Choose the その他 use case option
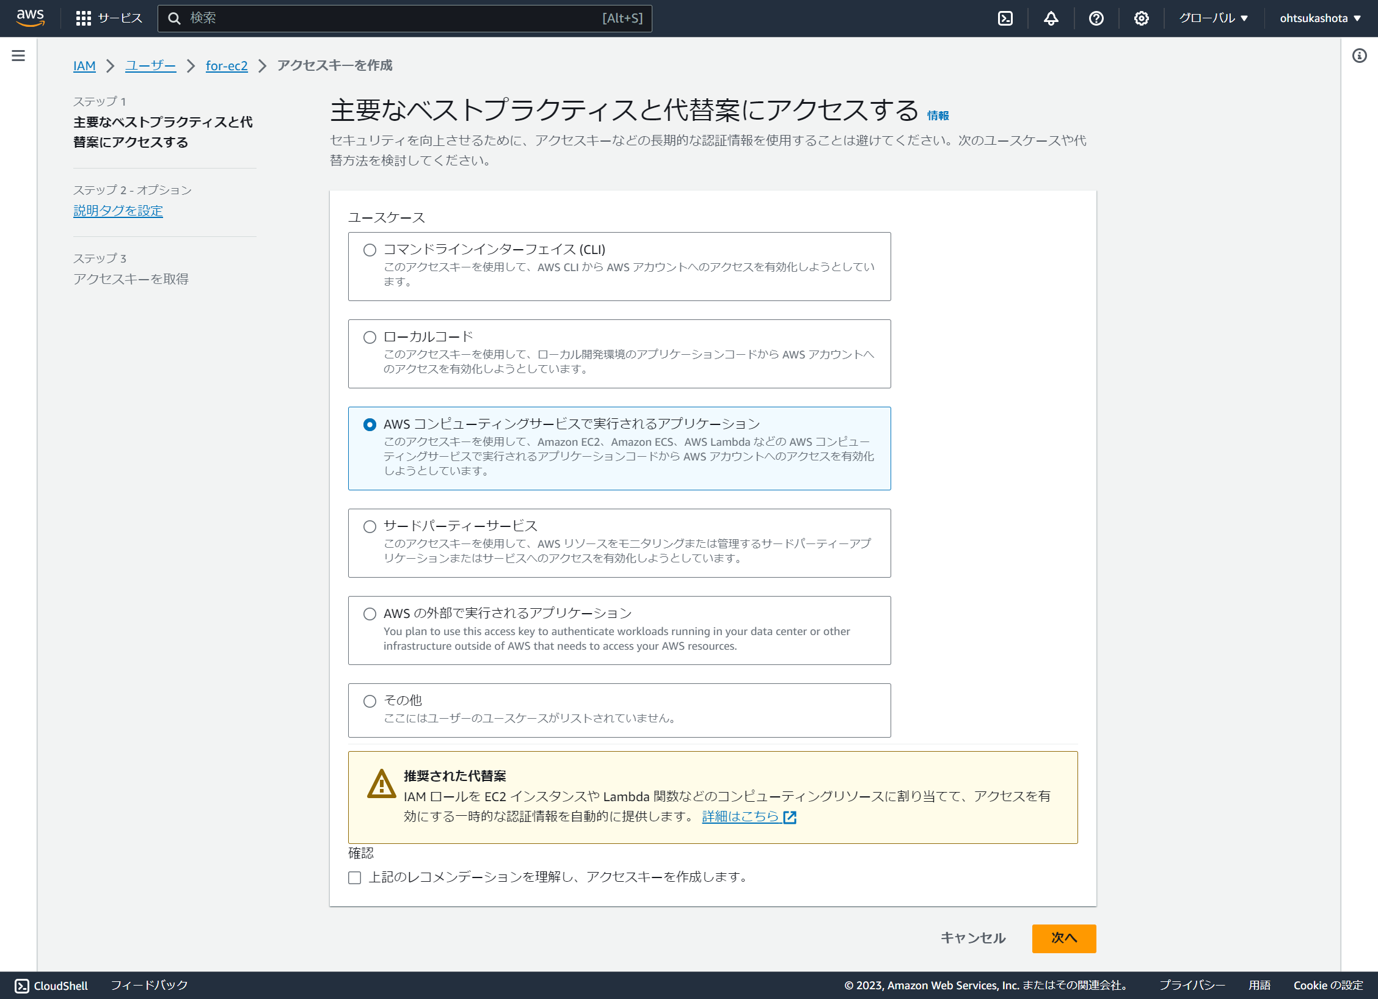The image size is (1378, 999). (x=369, y=701)
